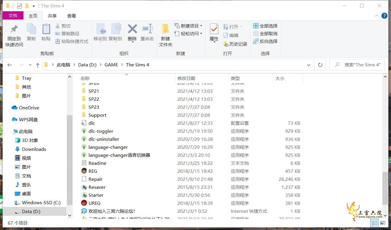Select the Resaver application file

(97, 187)
